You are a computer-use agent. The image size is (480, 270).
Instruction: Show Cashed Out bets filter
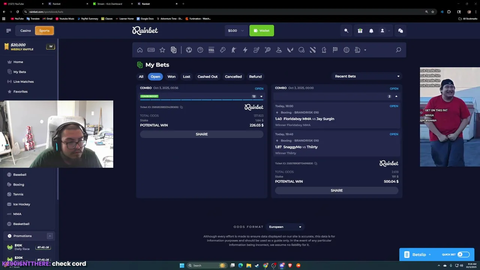pos(207,76)
